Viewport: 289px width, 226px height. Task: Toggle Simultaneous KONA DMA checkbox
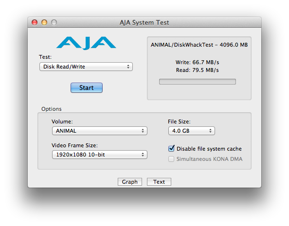(x=171, y=159)
